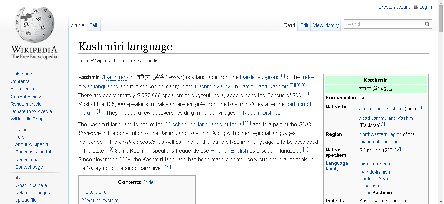
Task: Open Azad Jammu and Kashmir link
Action: click(387, 118)
